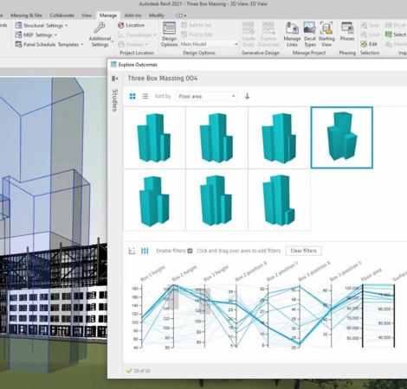Open Design Options tool
This screenshot has width=407, height=389.
tap(169, 35)
